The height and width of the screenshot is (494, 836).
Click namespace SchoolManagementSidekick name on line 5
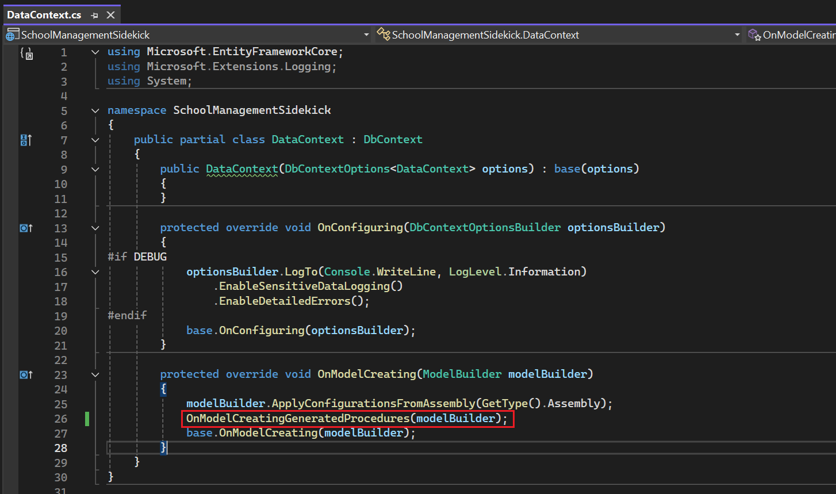pyautogui.click(x=252, y=110)
